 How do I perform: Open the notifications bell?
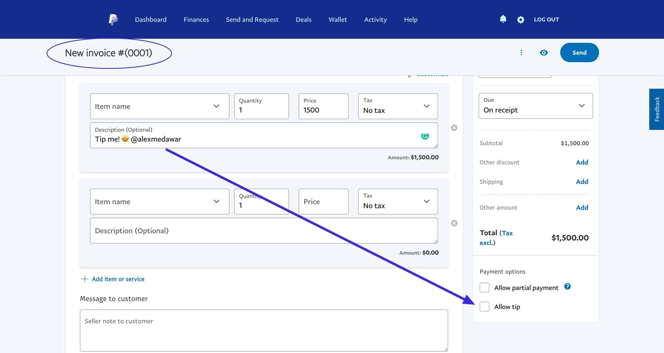[503, 19]
